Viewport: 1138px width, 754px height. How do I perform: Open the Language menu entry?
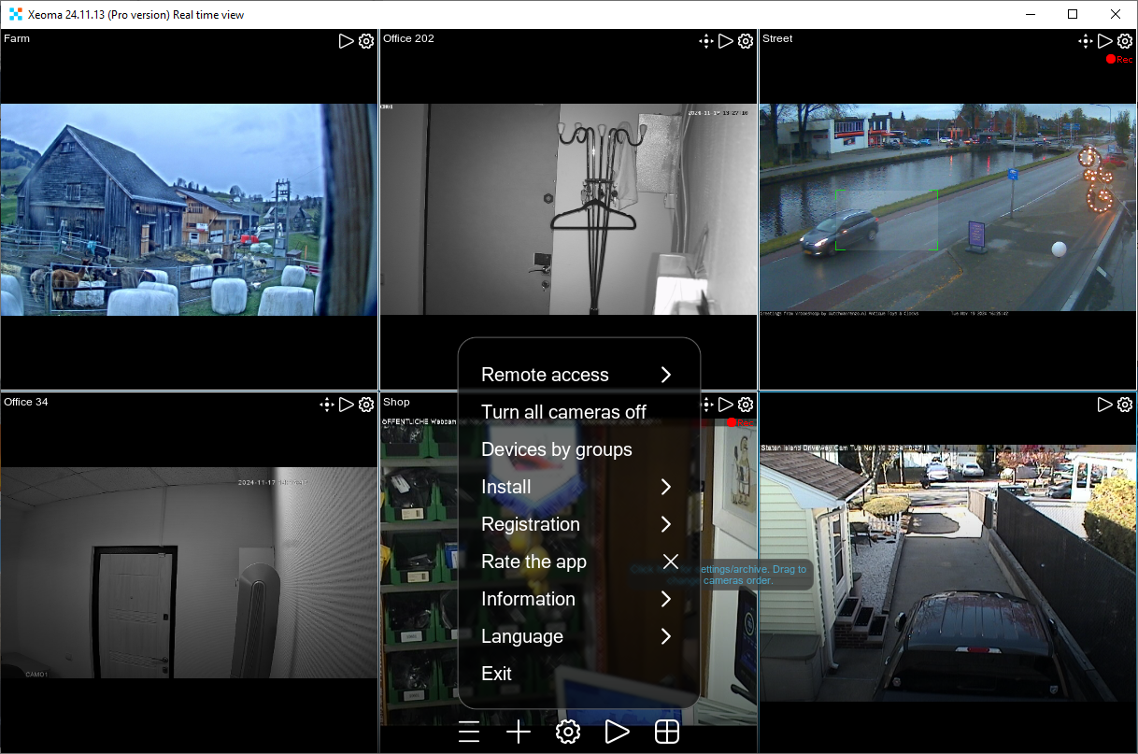(x=578, y=636)
